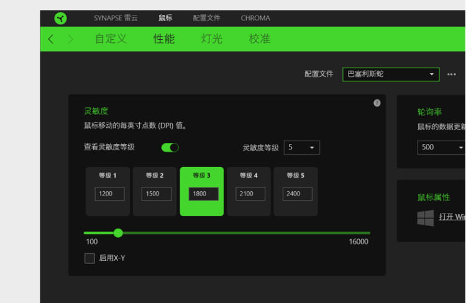Click the 轮询率 section heading
Screen dimensions: 466x303
[429, 112]
